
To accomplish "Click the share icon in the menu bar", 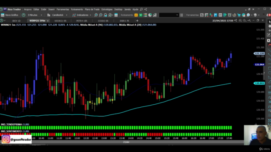I will pos(146,9).
